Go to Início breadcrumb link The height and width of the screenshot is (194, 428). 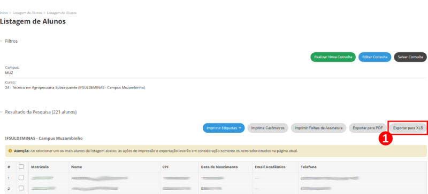coord(4,13)
